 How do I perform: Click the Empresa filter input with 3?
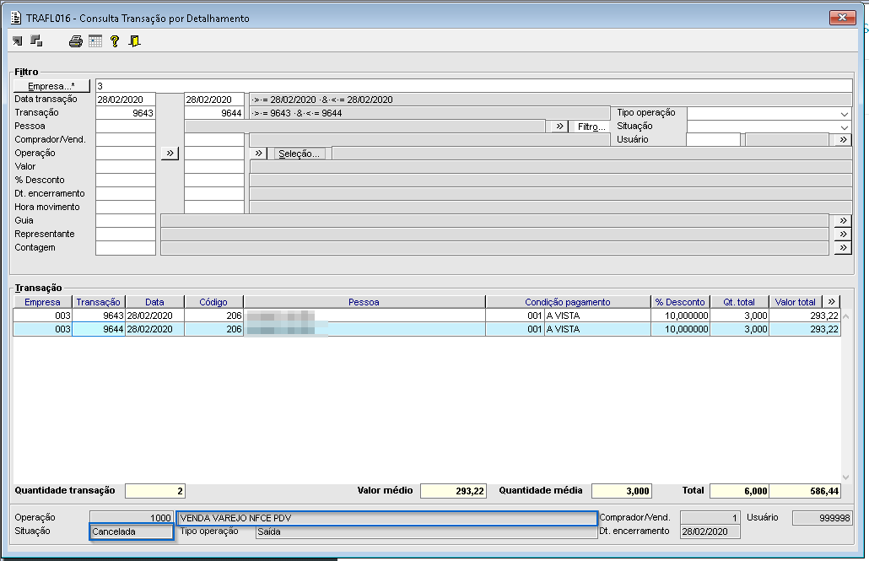click(474, 86)
